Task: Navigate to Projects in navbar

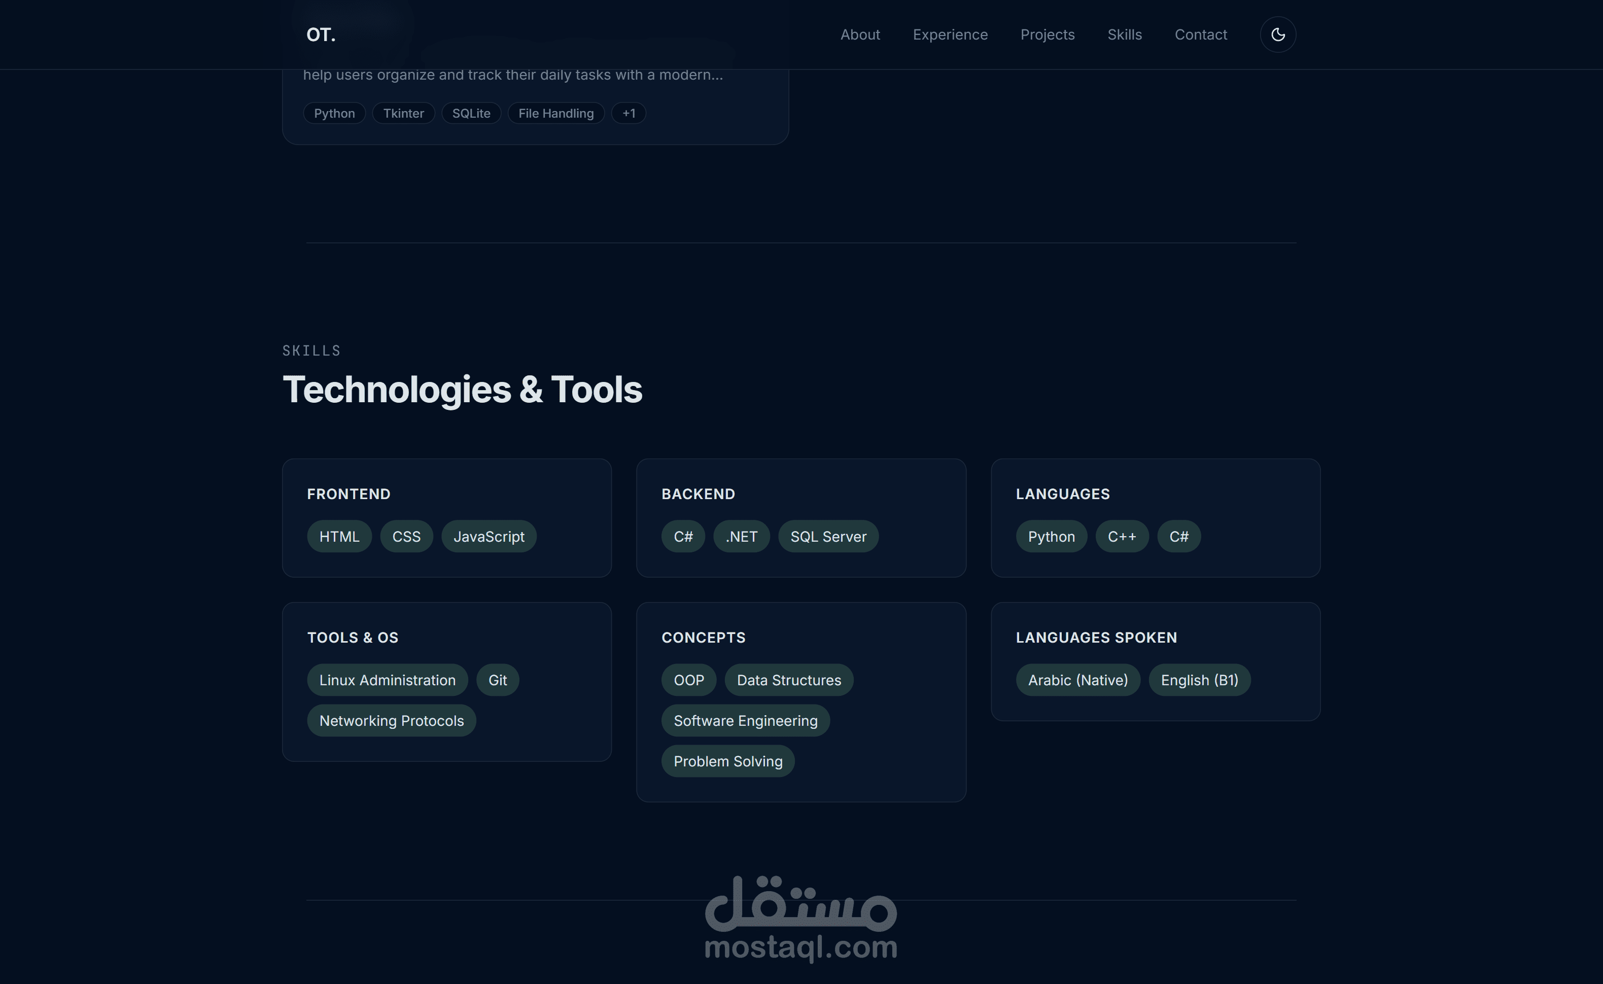Action: 1047,34
